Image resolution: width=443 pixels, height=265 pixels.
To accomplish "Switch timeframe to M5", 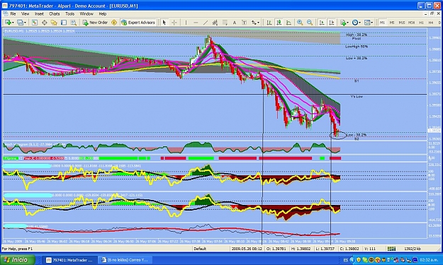I will 392,23.
